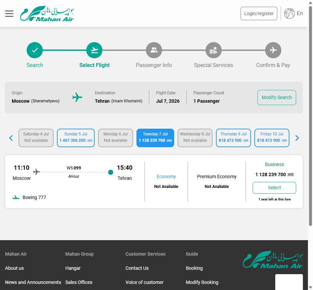Click the Special Services step label
This screenshot has width=313, height=290.
coord(214,65)
